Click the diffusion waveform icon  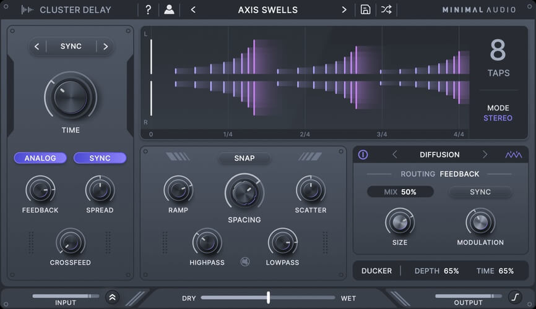[x=514, y=154]
